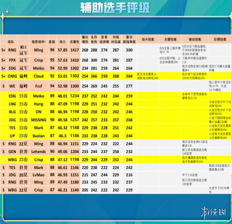
Task: Click the 战队 column header
Action: (x=11, y=42)
